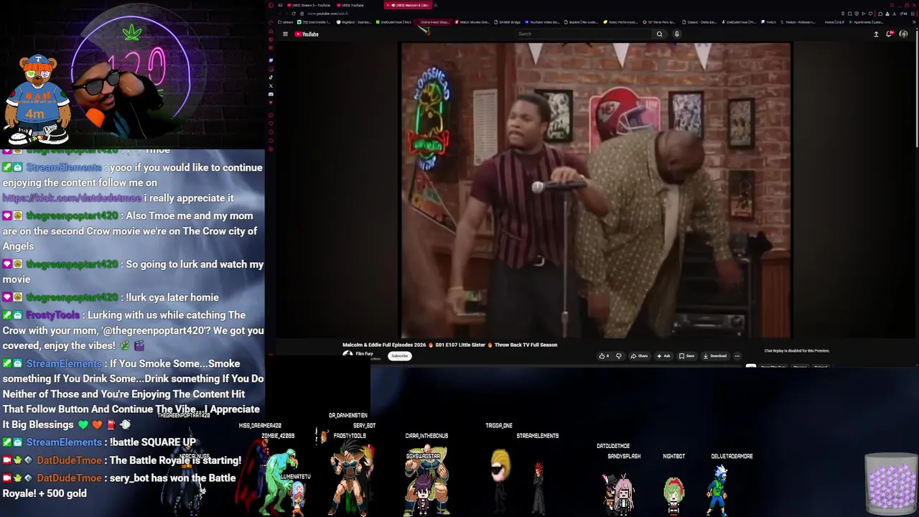Open more actions ellipsis under the video
Screen dimensions: 919x517
pos(737,355)
